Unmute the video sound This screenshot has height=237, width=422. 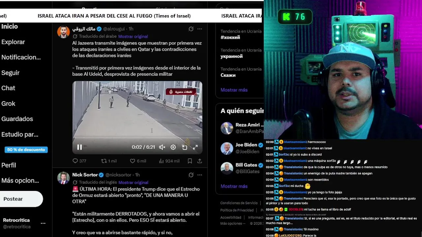162,147
